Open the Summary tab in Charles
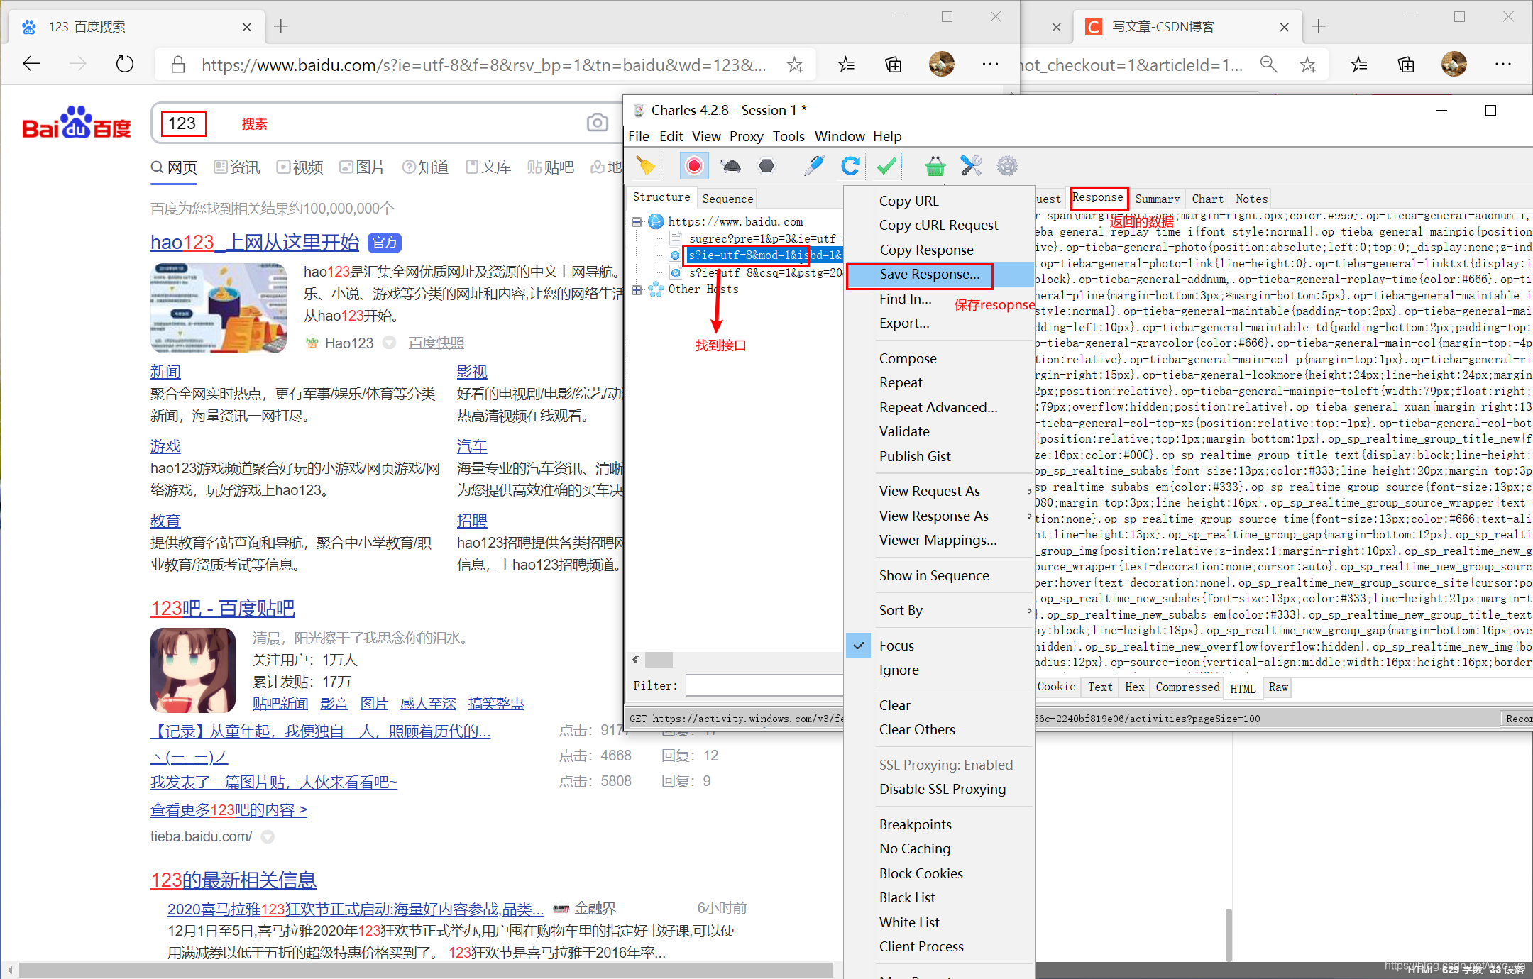 1157,199
